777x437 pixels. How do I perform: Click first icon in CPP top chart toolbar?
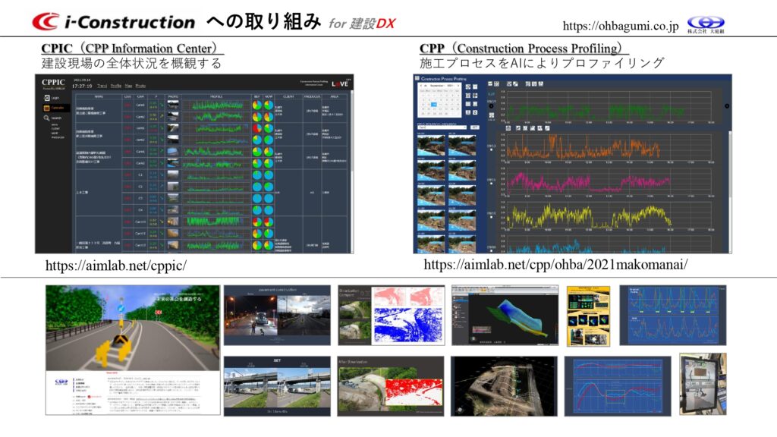(x=491, y=84)
